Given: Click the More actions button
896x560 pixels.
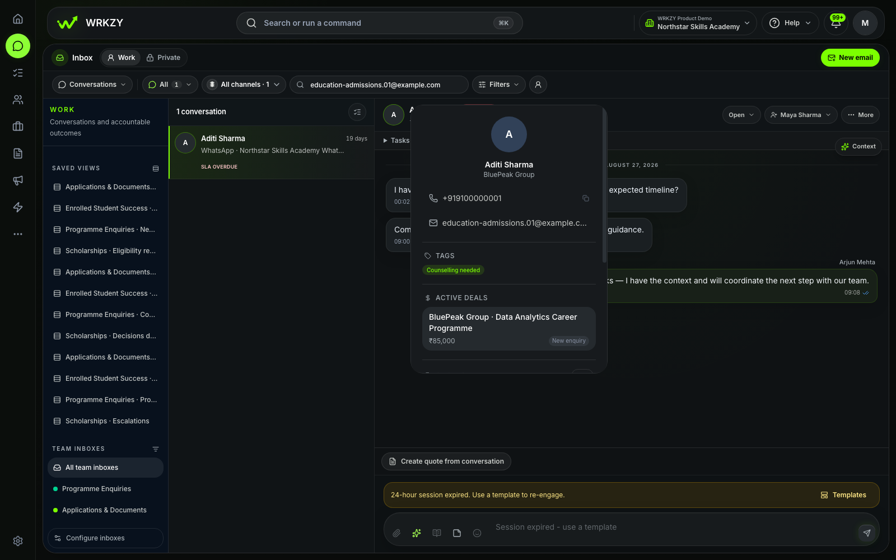Looking at the screenshot, I should click(860, 115).
